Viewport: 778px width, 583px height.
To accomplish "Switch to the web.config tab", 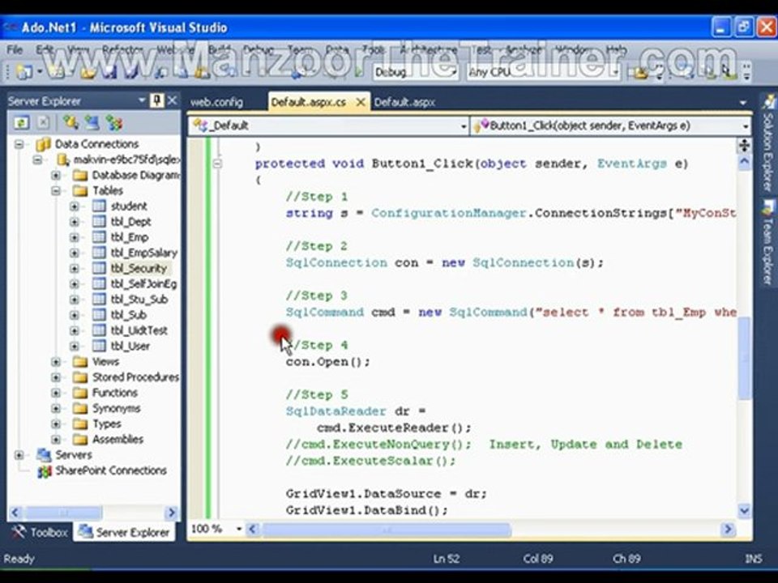I will [216, 102].
